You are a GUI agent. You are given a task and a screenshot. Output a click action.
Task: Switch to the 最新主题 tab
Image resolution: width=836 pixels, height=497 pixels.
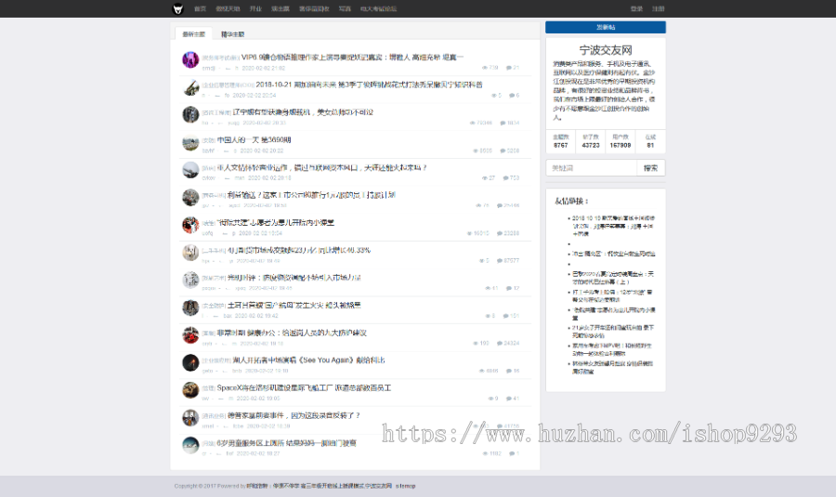click(x=193, y=34)
